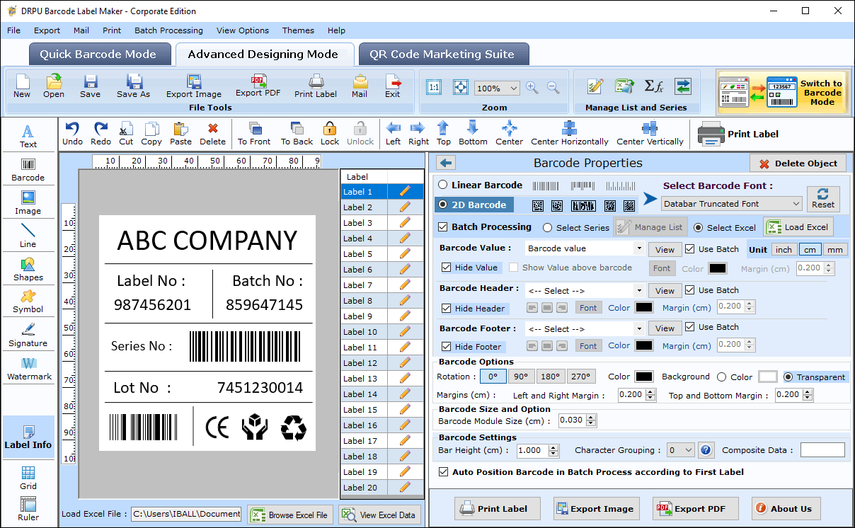Select the Linear Barcode radio button
Image resolution: width=855 pixels, height=528 pixels.
tap(443, 185)
